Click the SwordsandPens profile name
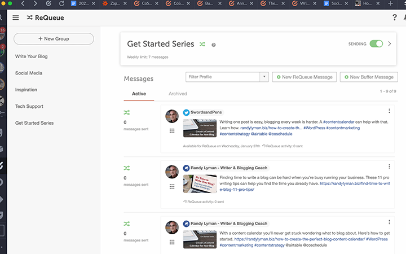Screen dimensions: 406x254 tap(206, 112)
